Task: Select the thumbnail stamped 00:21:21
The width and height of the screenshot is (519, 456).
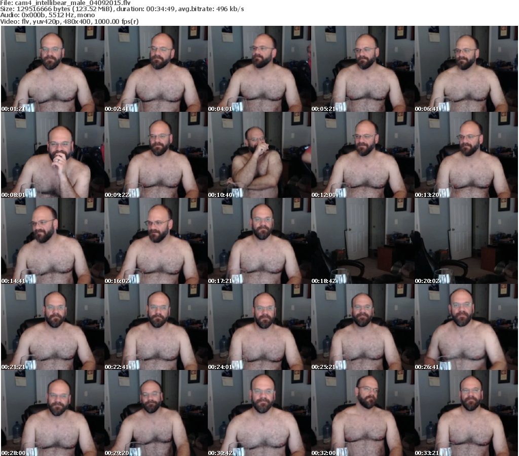Action: [x=53, y=327]
